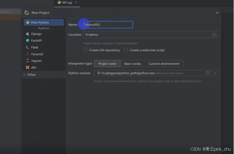Choose the Jupyter project type

pyautogui.click(x=37, y=61)
